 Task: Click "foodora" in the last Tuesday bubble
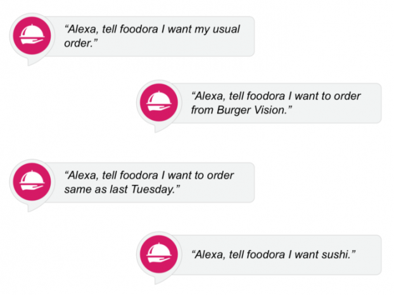(x=139, y=175)
